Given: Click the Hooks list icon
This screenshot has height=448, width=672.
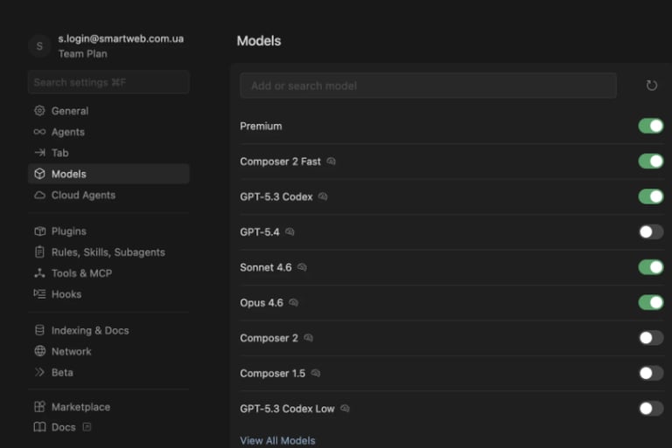Looking at the screenshot, I should tap(39, 294).
